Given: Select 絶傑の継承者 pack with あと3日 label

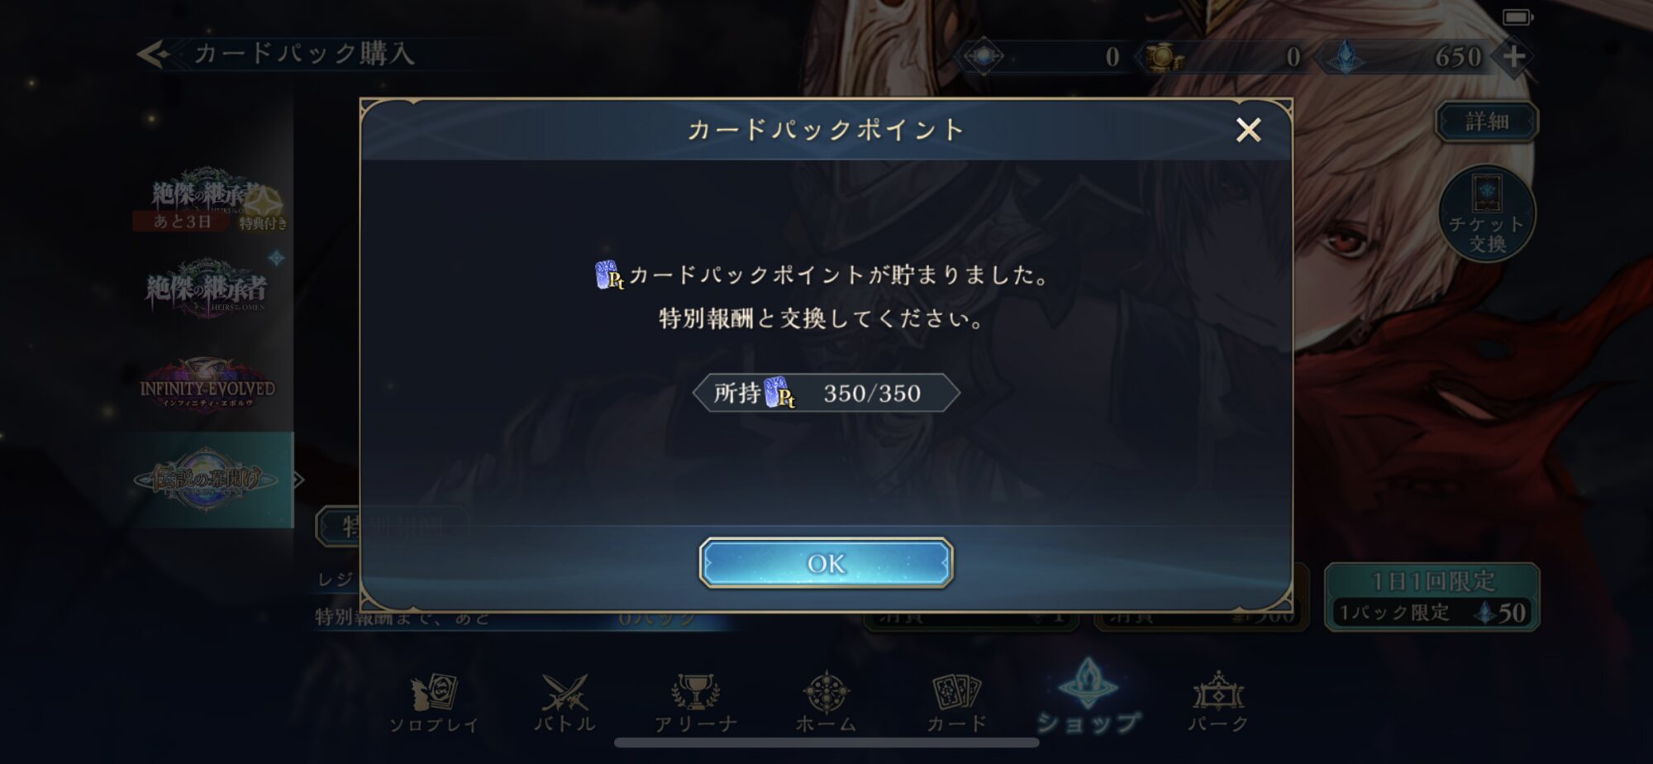Looking at the screenshot, I should click(207, 199).
